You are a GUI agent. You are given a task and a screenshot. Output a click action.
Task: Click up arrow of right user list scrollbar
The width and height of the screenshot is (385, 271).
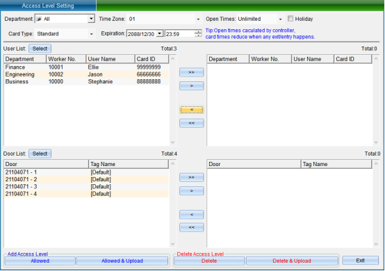pos(376,58)
